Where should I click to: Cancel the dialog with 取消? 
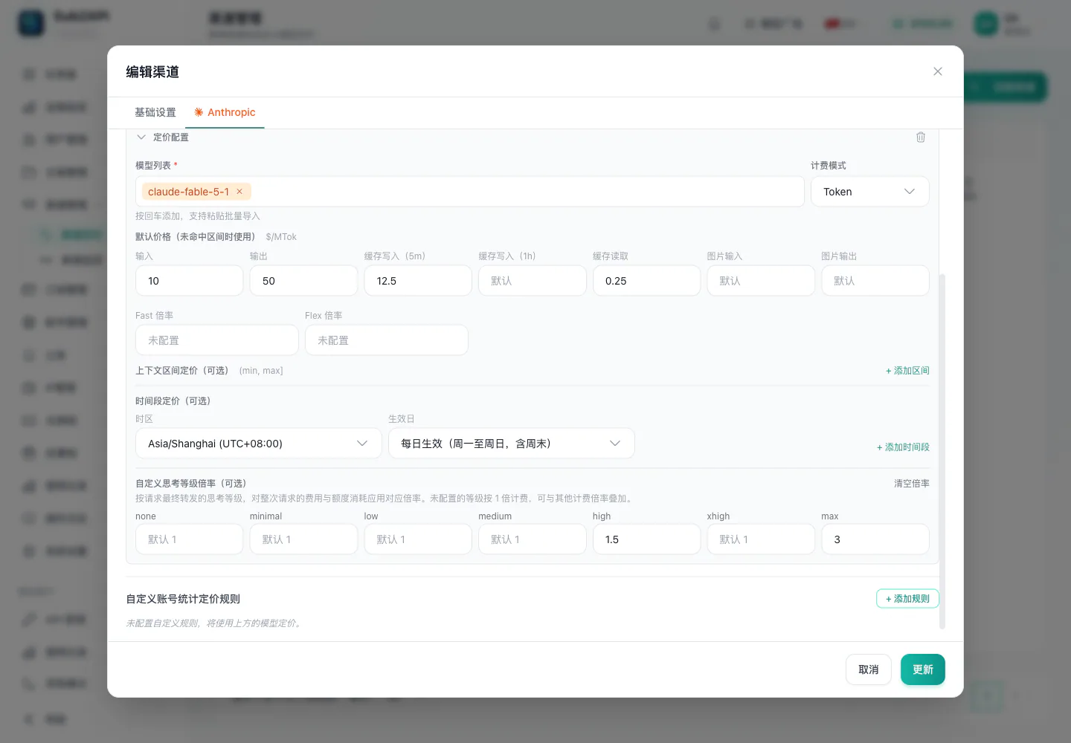[x=869, y=669]
